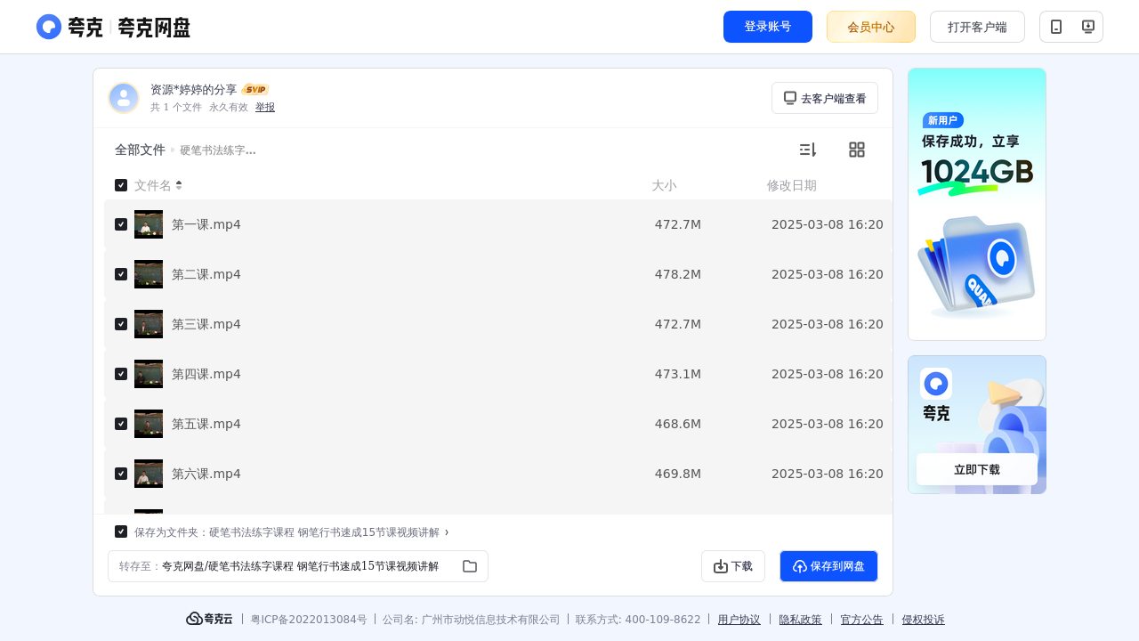Screen dimensions: 1139x641
Task: Click file name 第一课.mp4
Action: 206,224
